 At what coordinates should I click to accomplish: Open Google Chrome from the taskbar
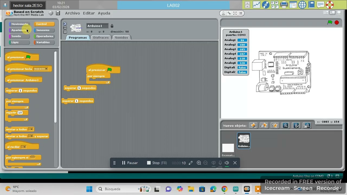pos(224,189)
